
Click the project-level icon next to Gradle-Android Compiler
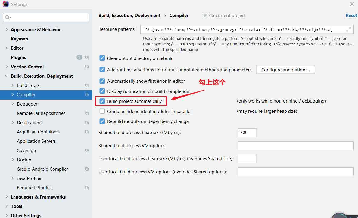point(87,169)
